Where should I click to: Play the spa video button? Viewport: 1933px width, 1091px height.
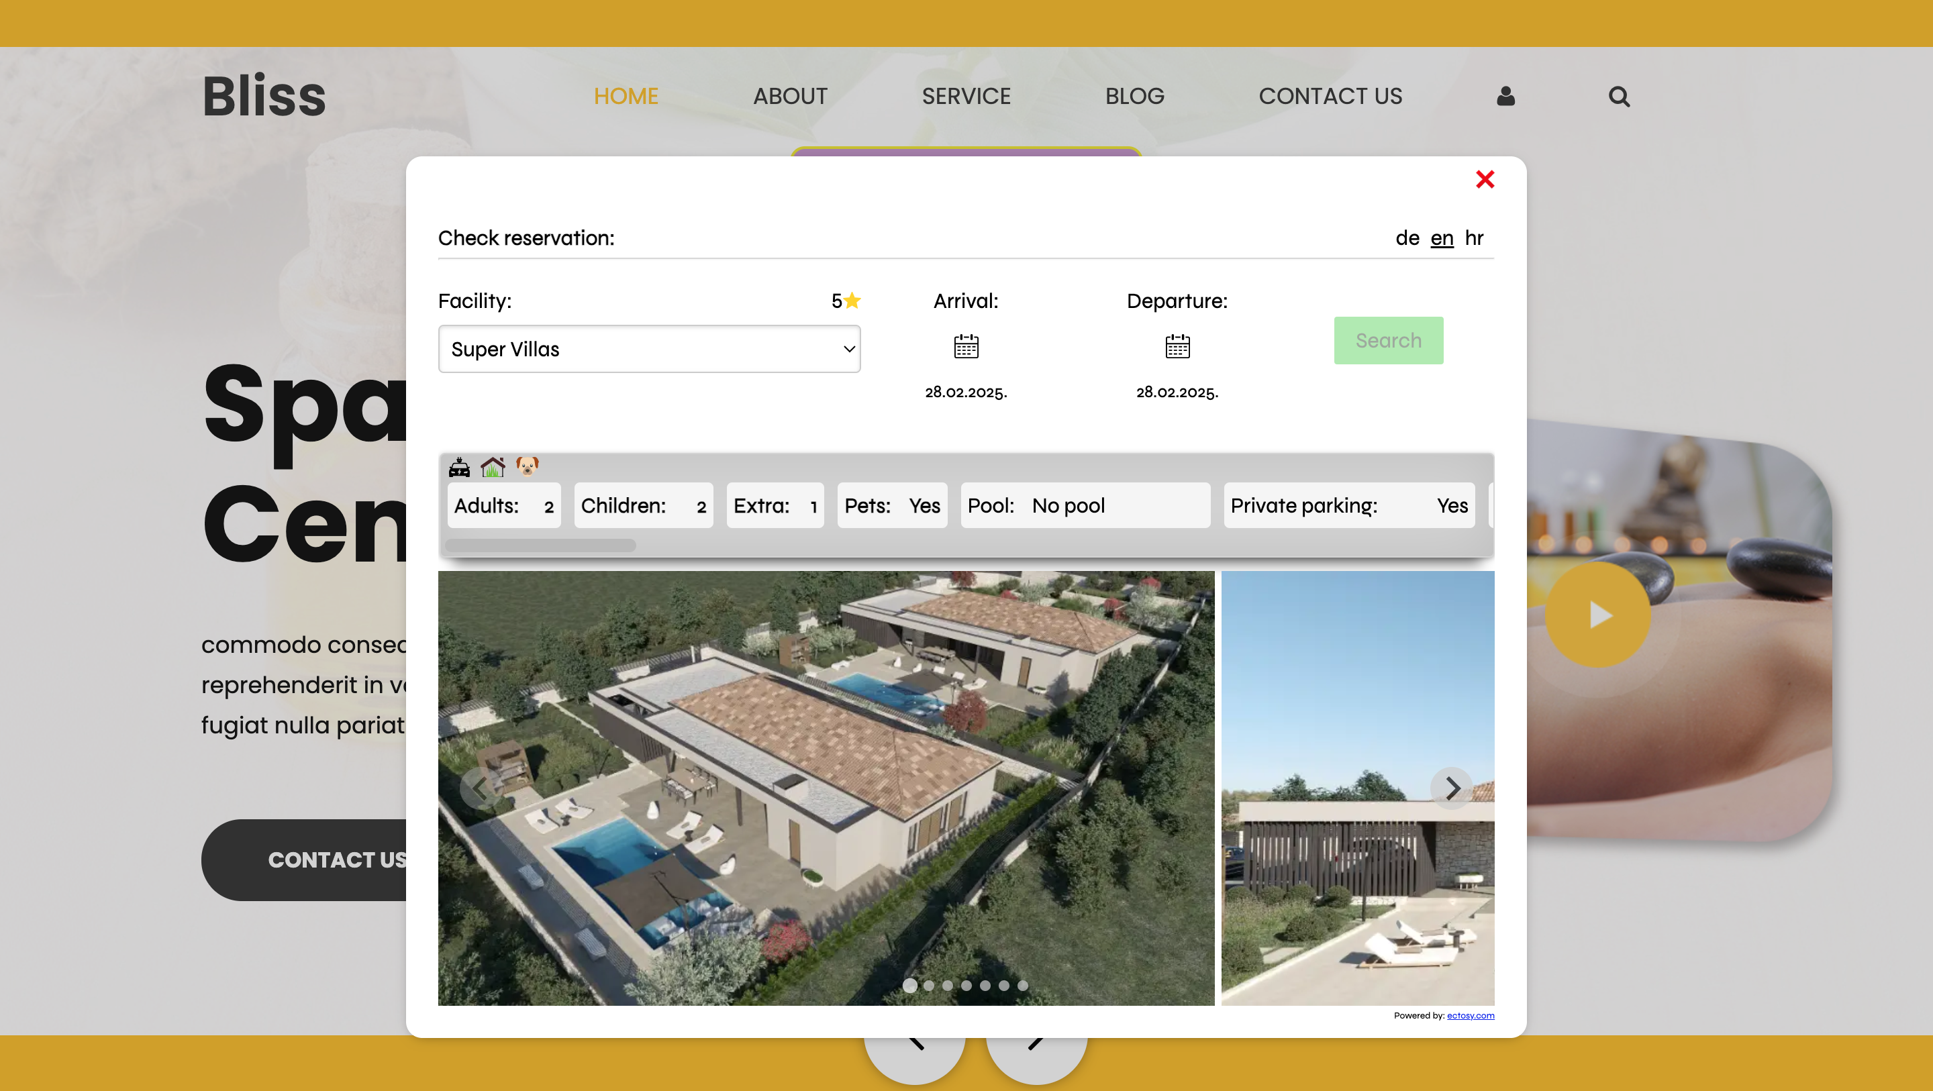coord(1597,615)
